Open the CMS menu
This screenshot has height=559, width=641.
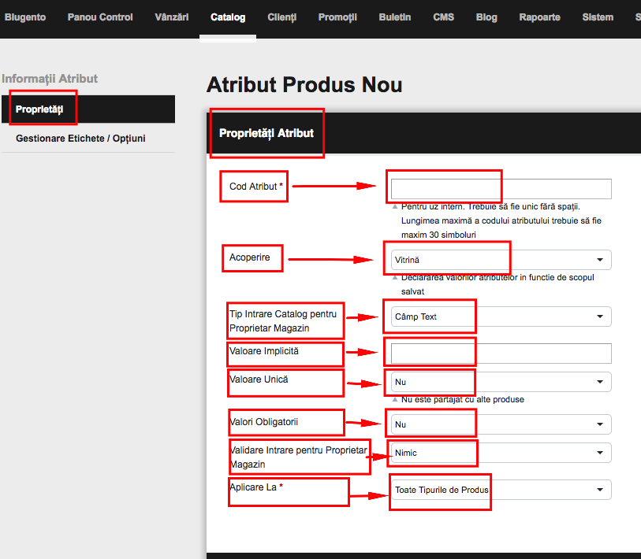click(x=443, y=17)
